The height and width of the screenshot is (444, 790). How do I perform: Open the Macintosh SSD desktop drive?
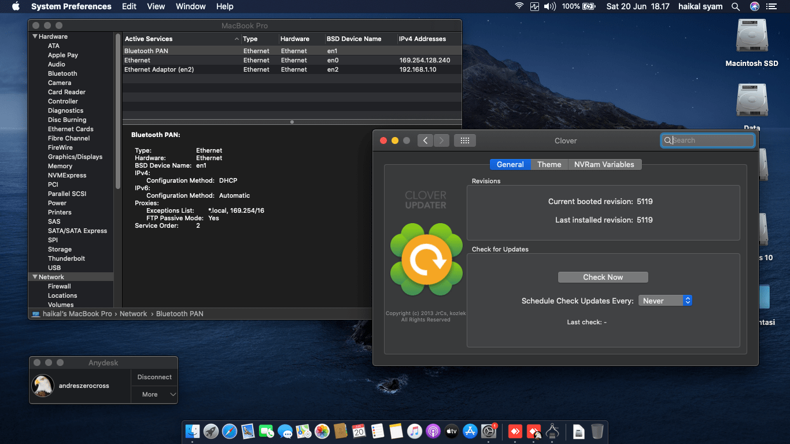pyautogui.click(x=752, y=43)
